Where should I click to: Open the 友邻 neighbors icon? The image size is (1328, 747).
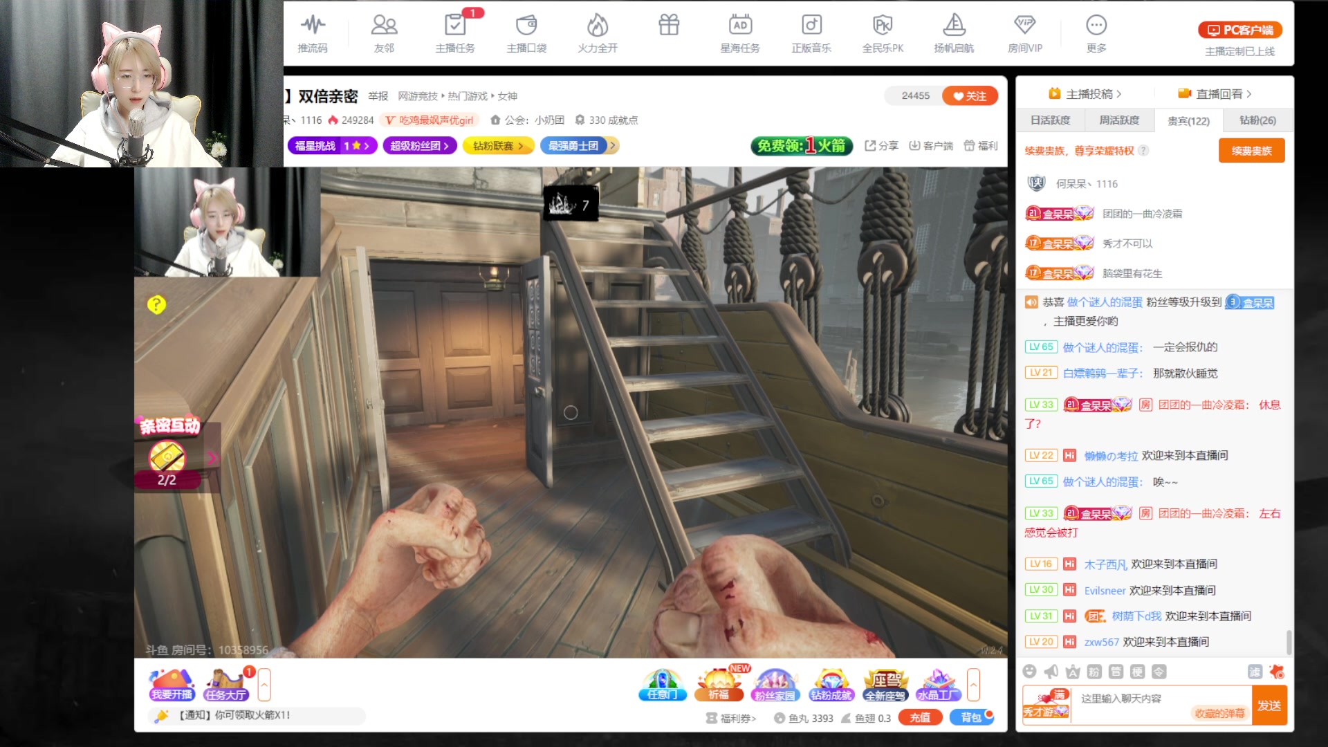click(x=384, y=33)
